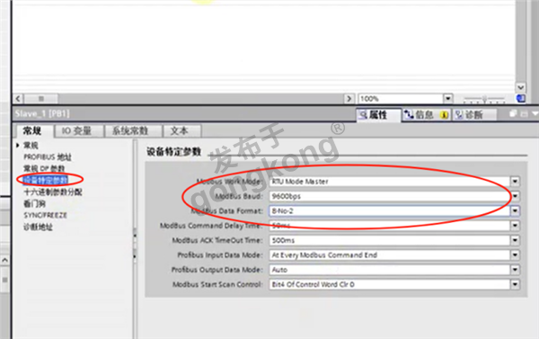The height and width of the screenshot is (339, 539).
Task: Open the ModBus Baud dropdown arrow
Action: 515,196
